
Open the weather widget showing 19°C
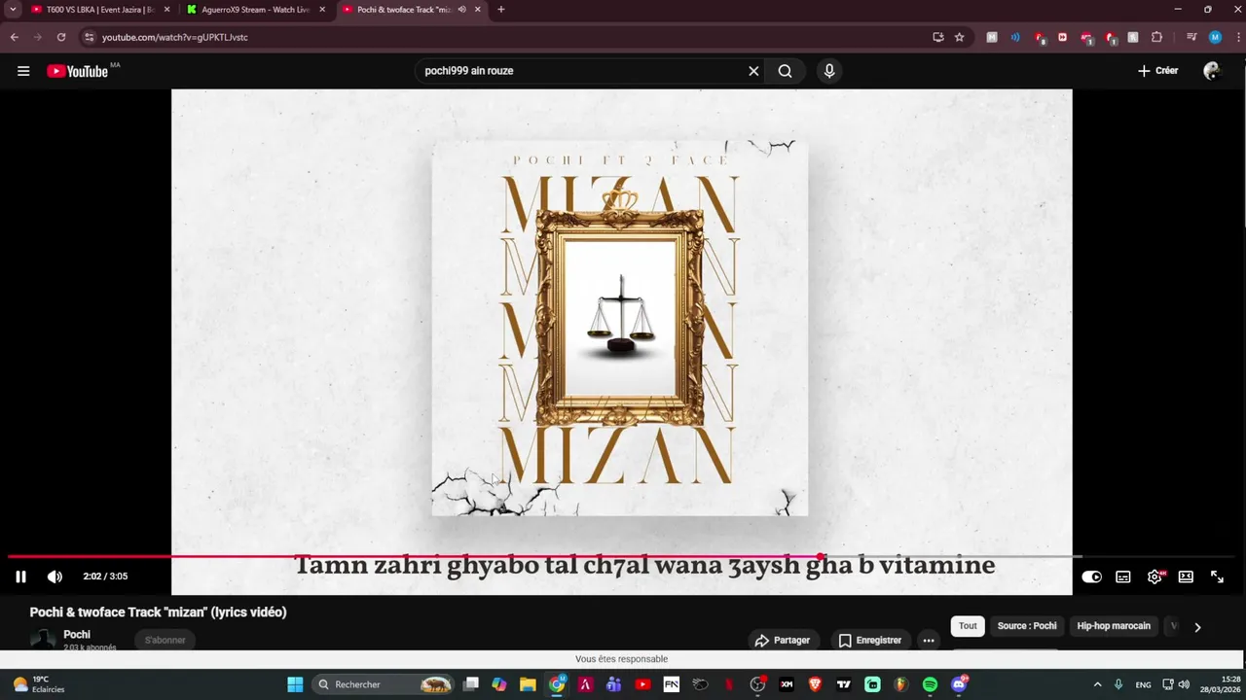pos(39,684)
